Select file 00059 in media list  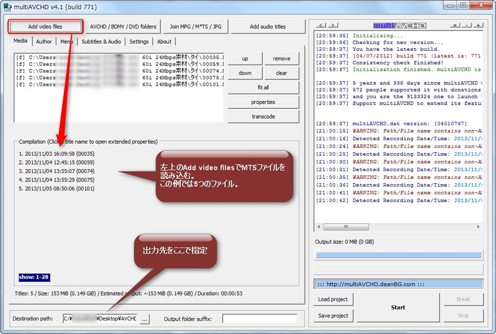coord(120,64)
